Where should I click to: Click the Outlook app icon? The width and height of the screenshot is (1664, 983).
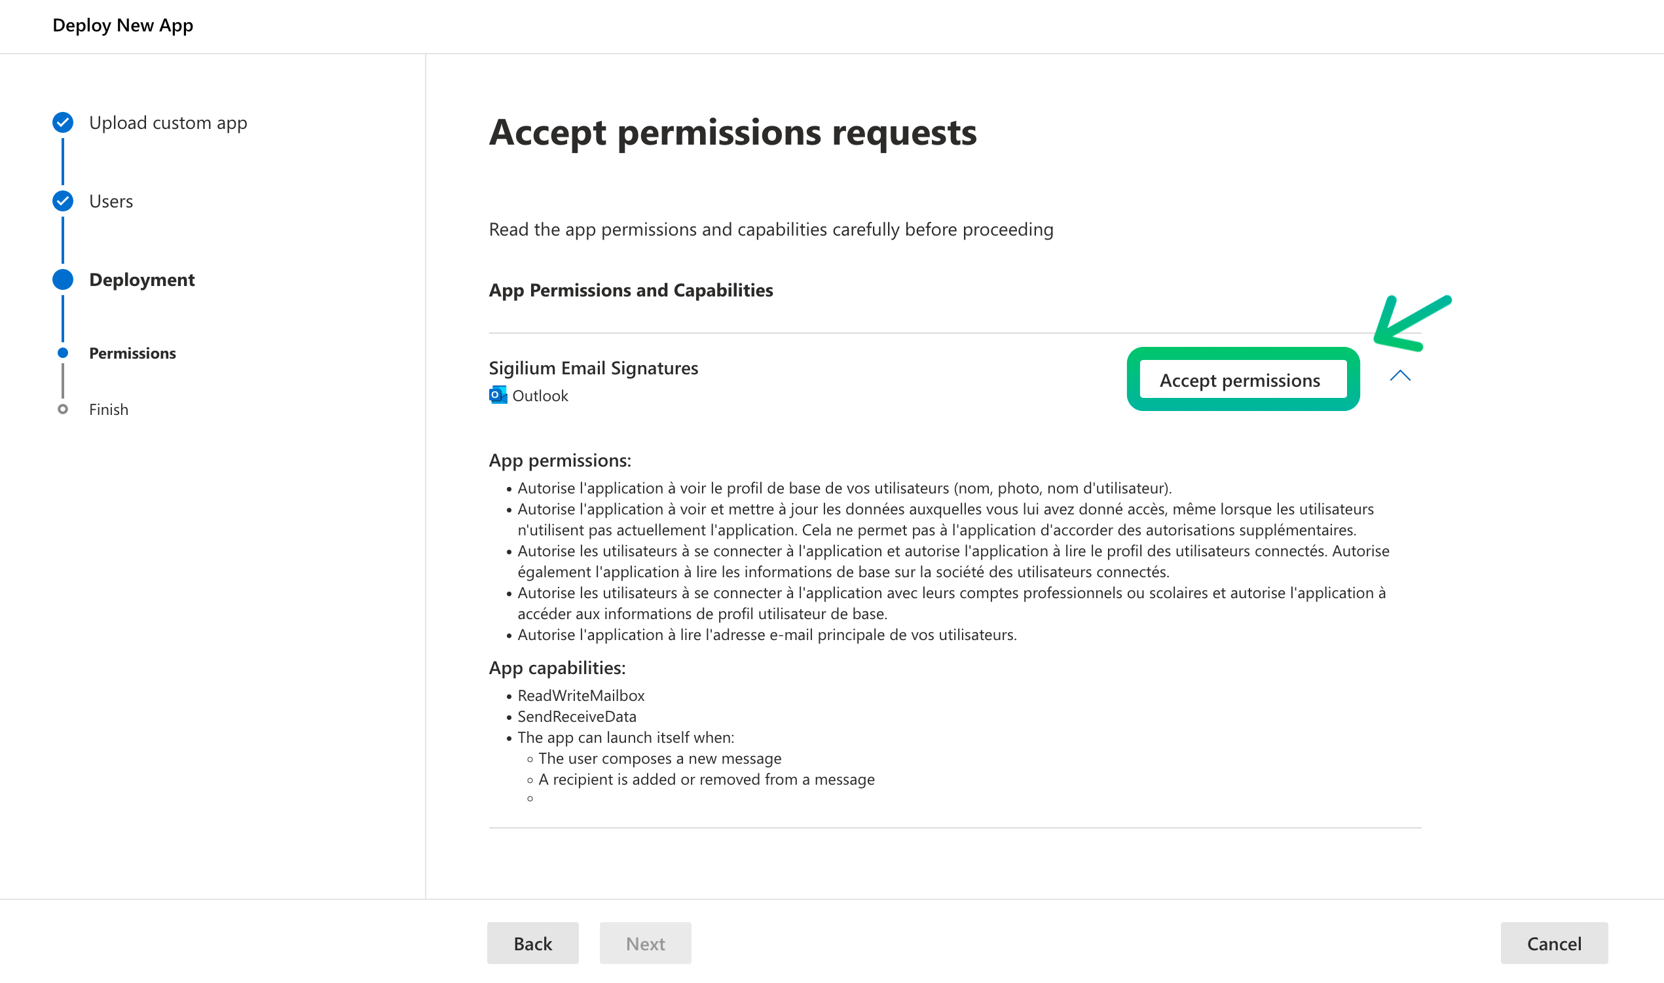(x=498, y=395)
